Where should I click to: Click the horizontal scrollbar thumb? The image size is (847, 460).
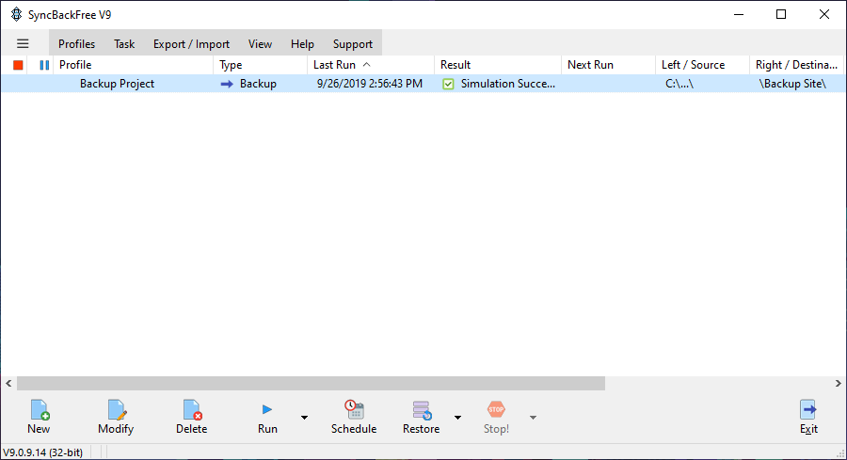312,384
